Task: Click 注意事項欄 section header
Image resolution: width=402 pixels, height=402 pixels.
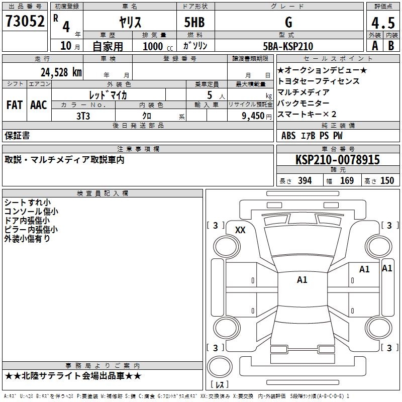Action: (138, 149)
